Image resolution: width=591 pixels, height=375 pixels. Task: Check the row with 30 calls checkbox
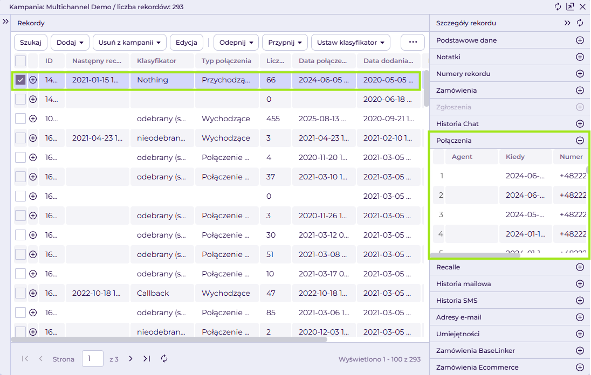pyautogui.click(x=20, y=235)
